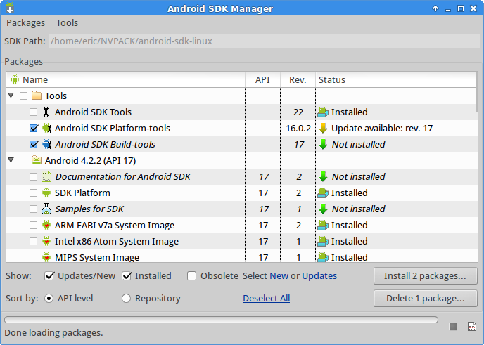Viewport: 484px width, 345px height.
Task: Click the API column header
Action: pyautogui.click(x=262, y=79)
